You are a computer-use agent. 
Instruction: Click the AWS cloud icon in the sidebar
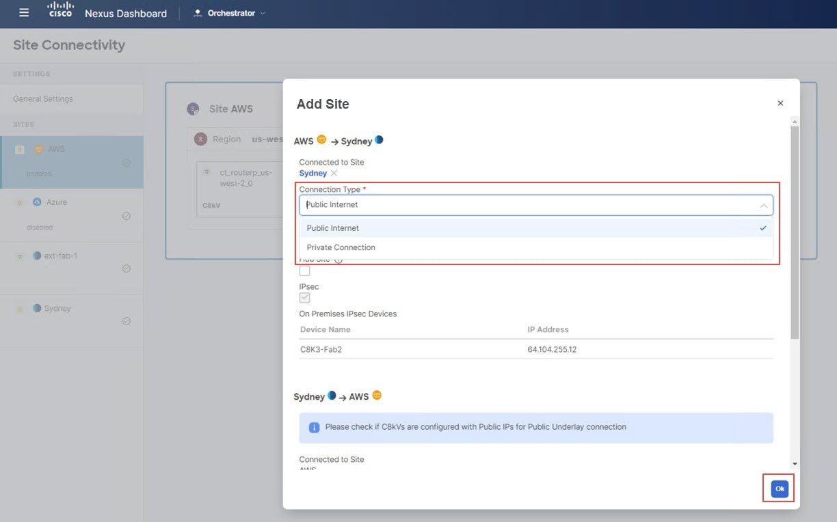pyautogui.click(x=38, y=150)
